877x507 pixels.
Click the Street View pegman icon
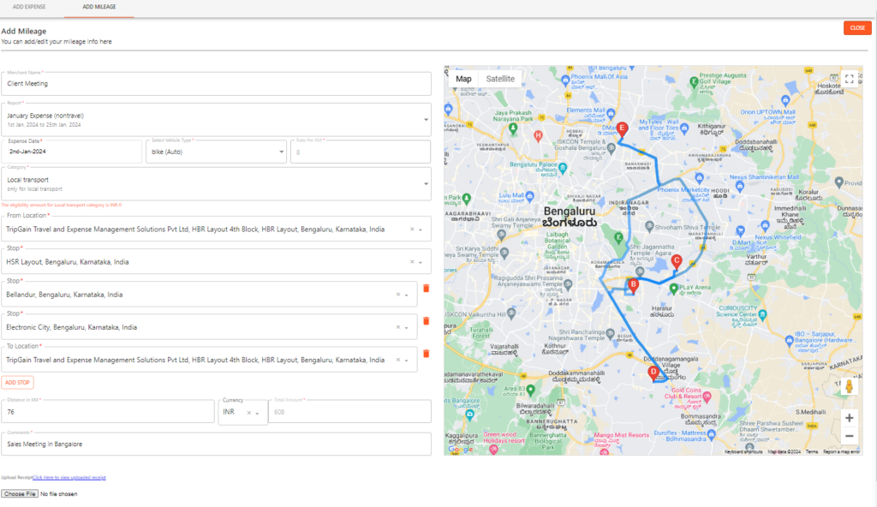click(x=849, y=386)
